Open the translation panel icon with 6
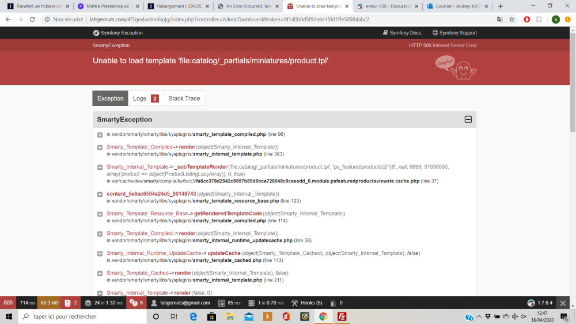 click(x=137, y=303)
